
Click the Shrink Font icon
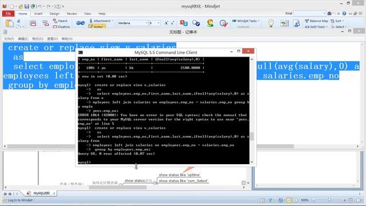[x=172, y=23]
